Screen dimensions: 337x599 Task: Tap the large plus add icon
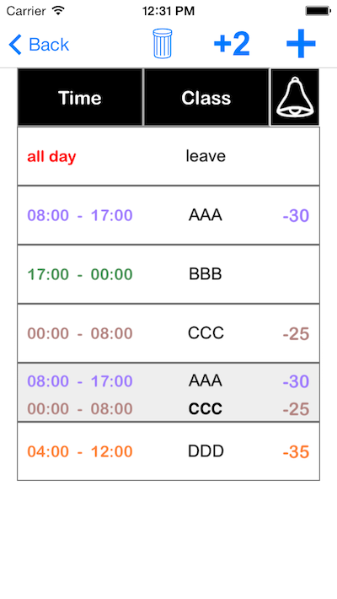pos(301,44)
